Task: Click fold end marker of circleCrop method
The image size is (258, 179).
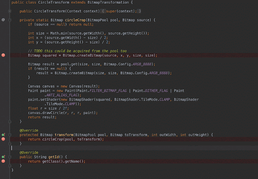Action: pyautogui.click(x=10, y=122)
